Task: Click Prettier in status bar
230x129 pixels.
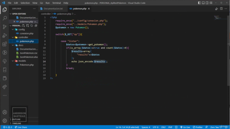Action: (x=198, y=127)
